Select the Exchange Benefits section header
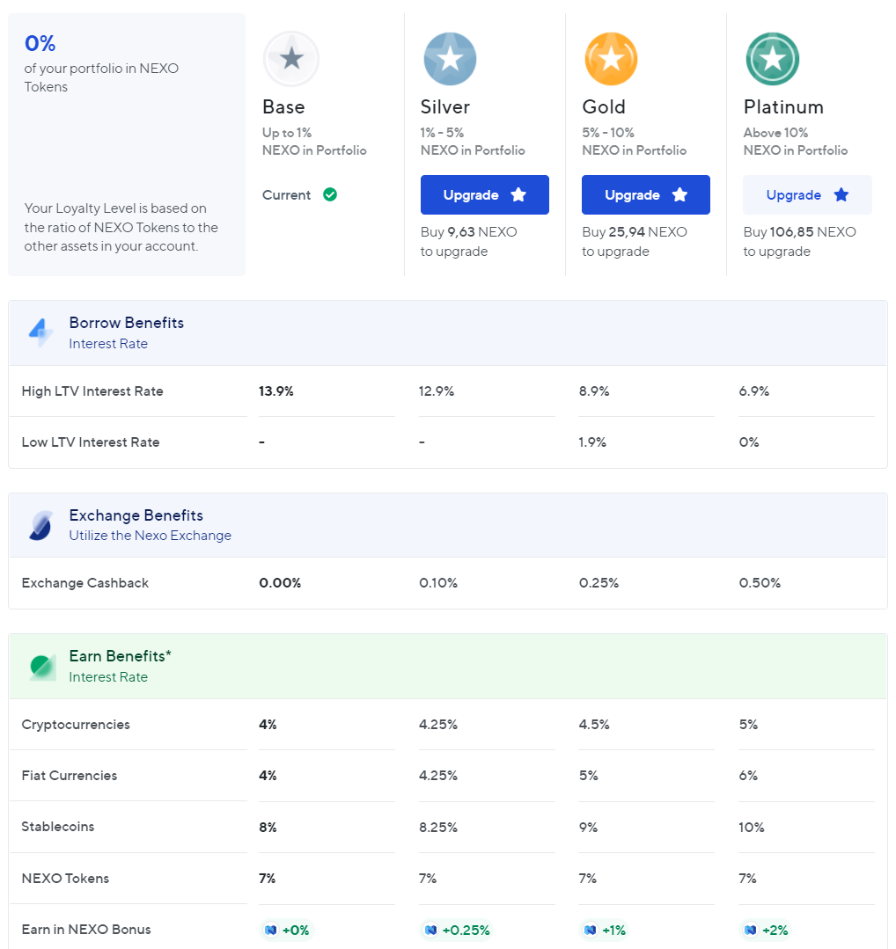896x949 pixels. pyautogui.click(x=448, y=525)
